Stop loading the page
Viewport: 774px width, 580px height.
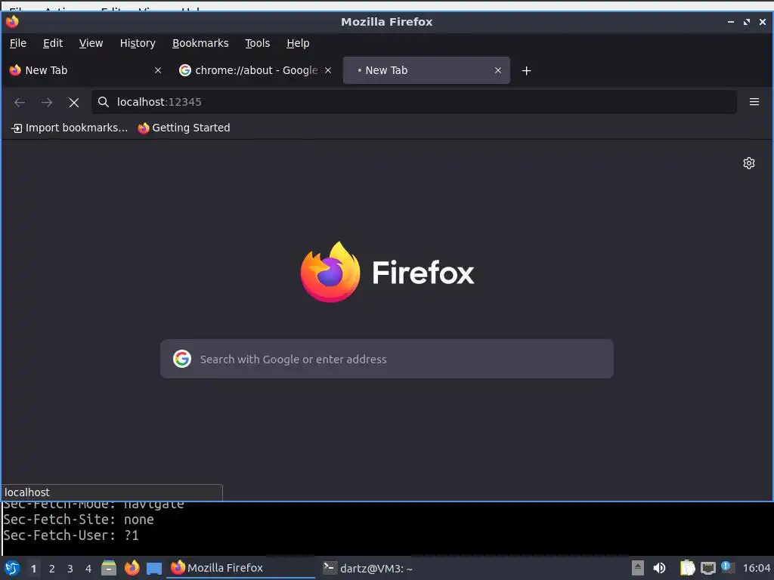74,102
